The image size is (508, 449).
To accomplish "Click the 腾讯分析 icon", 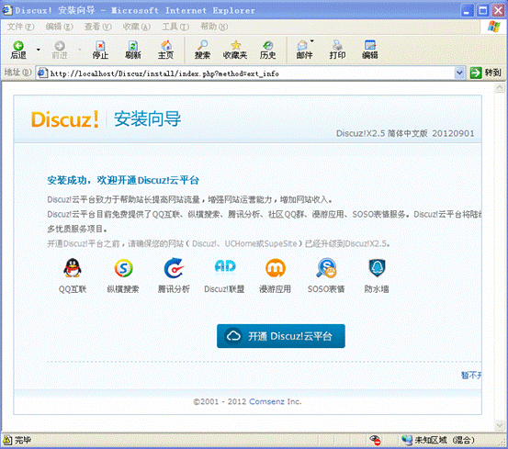I will tap(174, 268).
